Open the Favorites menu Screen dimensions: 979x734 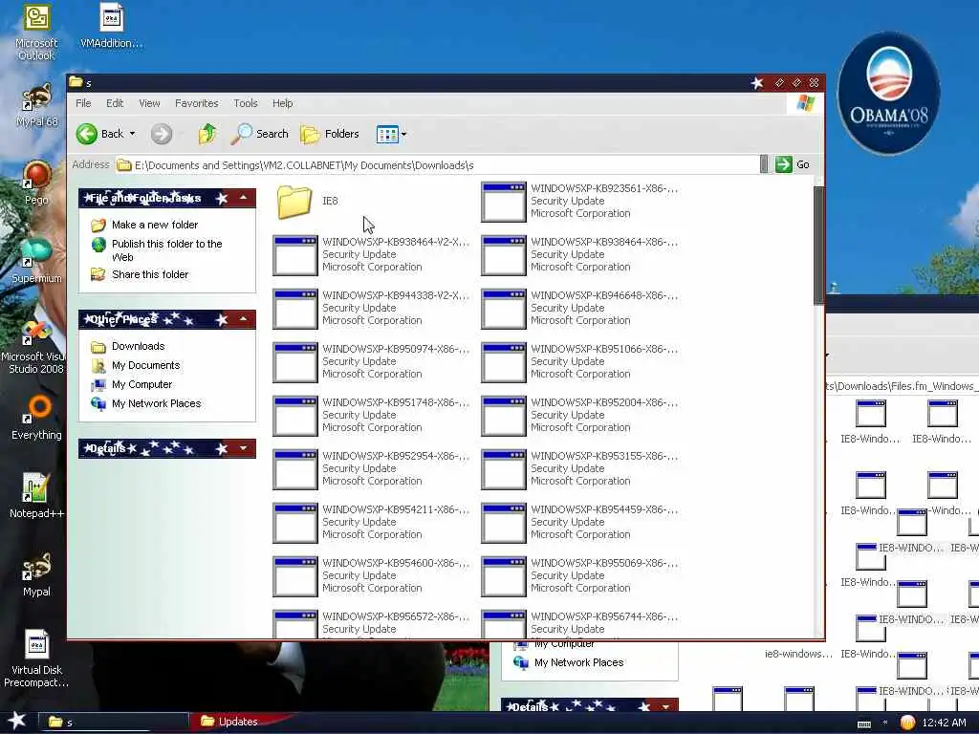point(197,103)
